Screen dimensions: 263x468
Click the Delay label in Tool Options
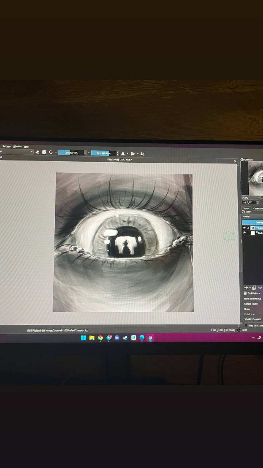click(x=247, y=309)
